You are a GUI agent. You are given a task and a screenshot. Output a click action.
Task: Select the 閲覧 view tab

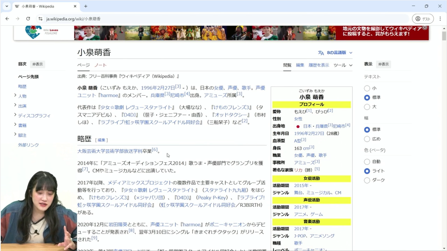point(287,65)
